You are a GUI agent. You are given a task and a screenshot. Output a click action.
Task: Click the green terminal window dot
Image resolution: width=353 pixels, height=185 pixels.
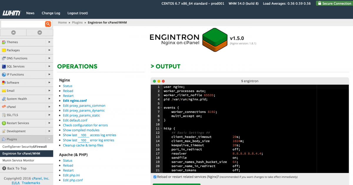coord(154,81)
